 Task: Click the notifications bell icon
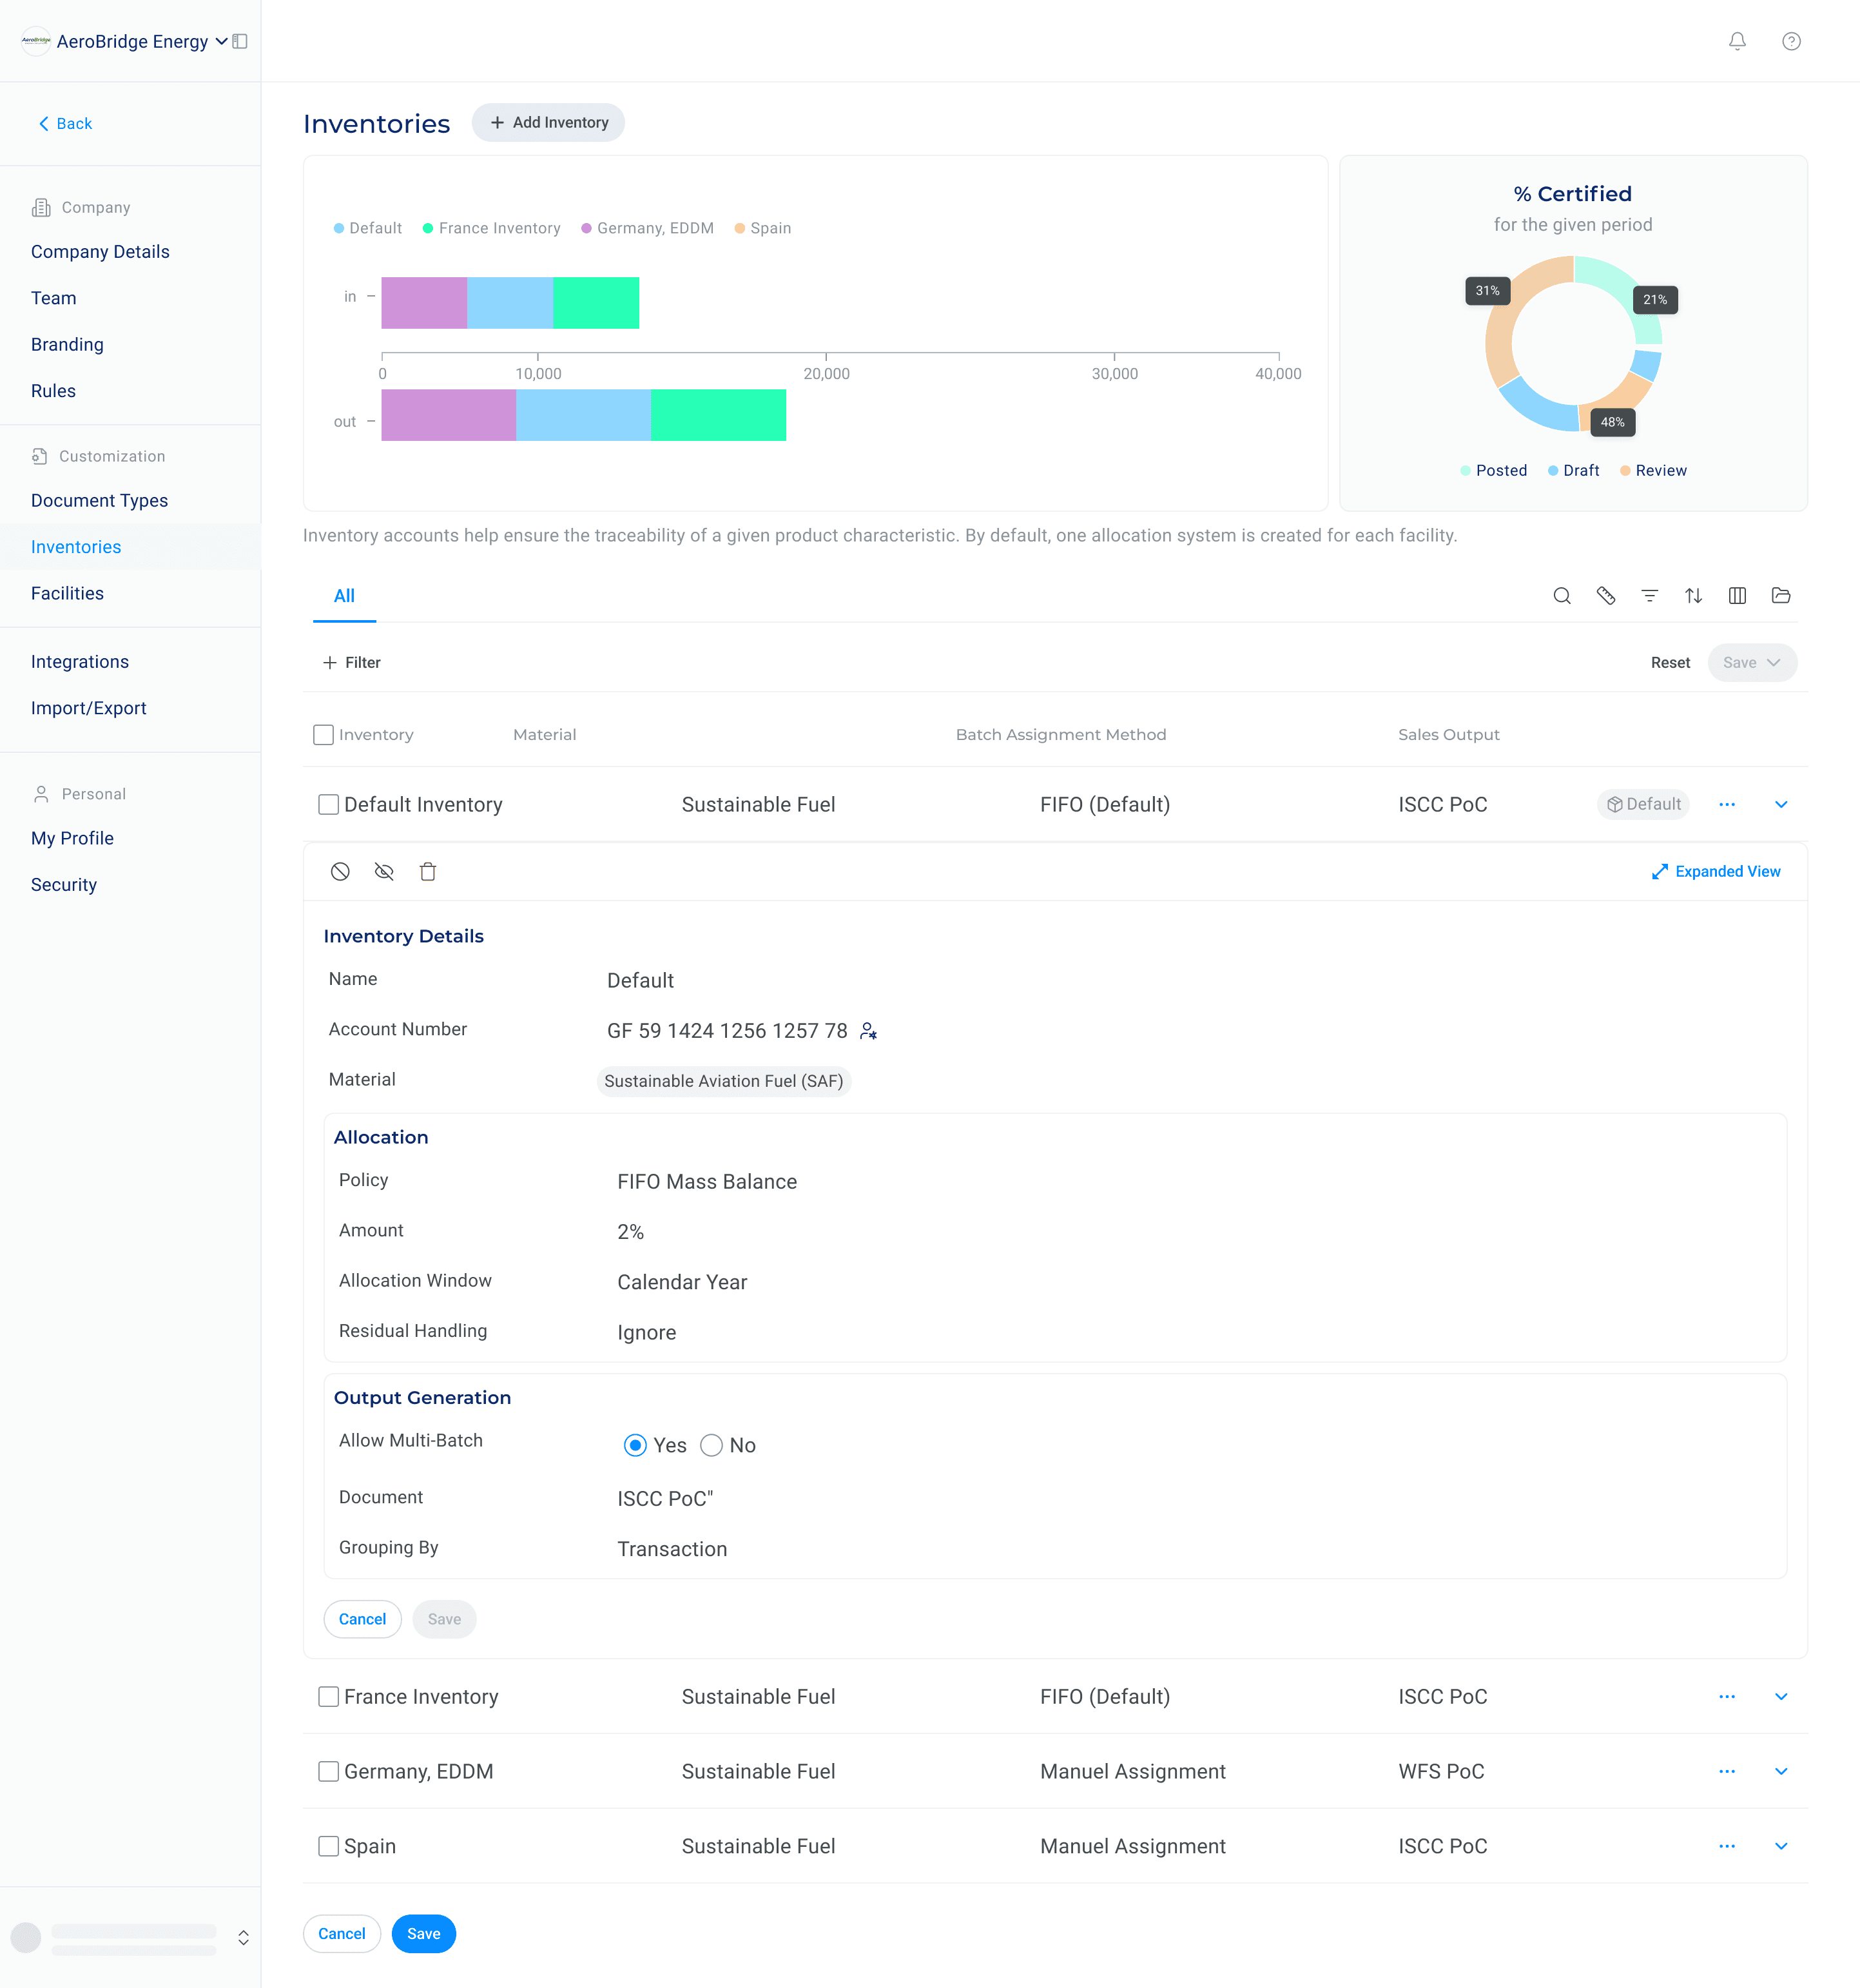1737,41
